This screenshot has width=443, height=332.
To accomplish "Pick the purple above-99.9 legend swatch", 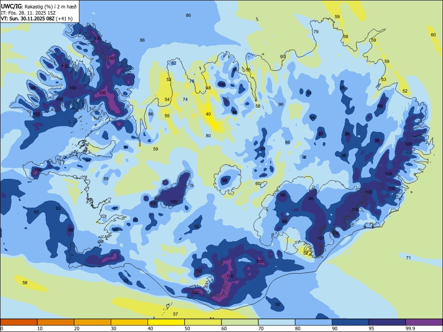I will (424, 322).
